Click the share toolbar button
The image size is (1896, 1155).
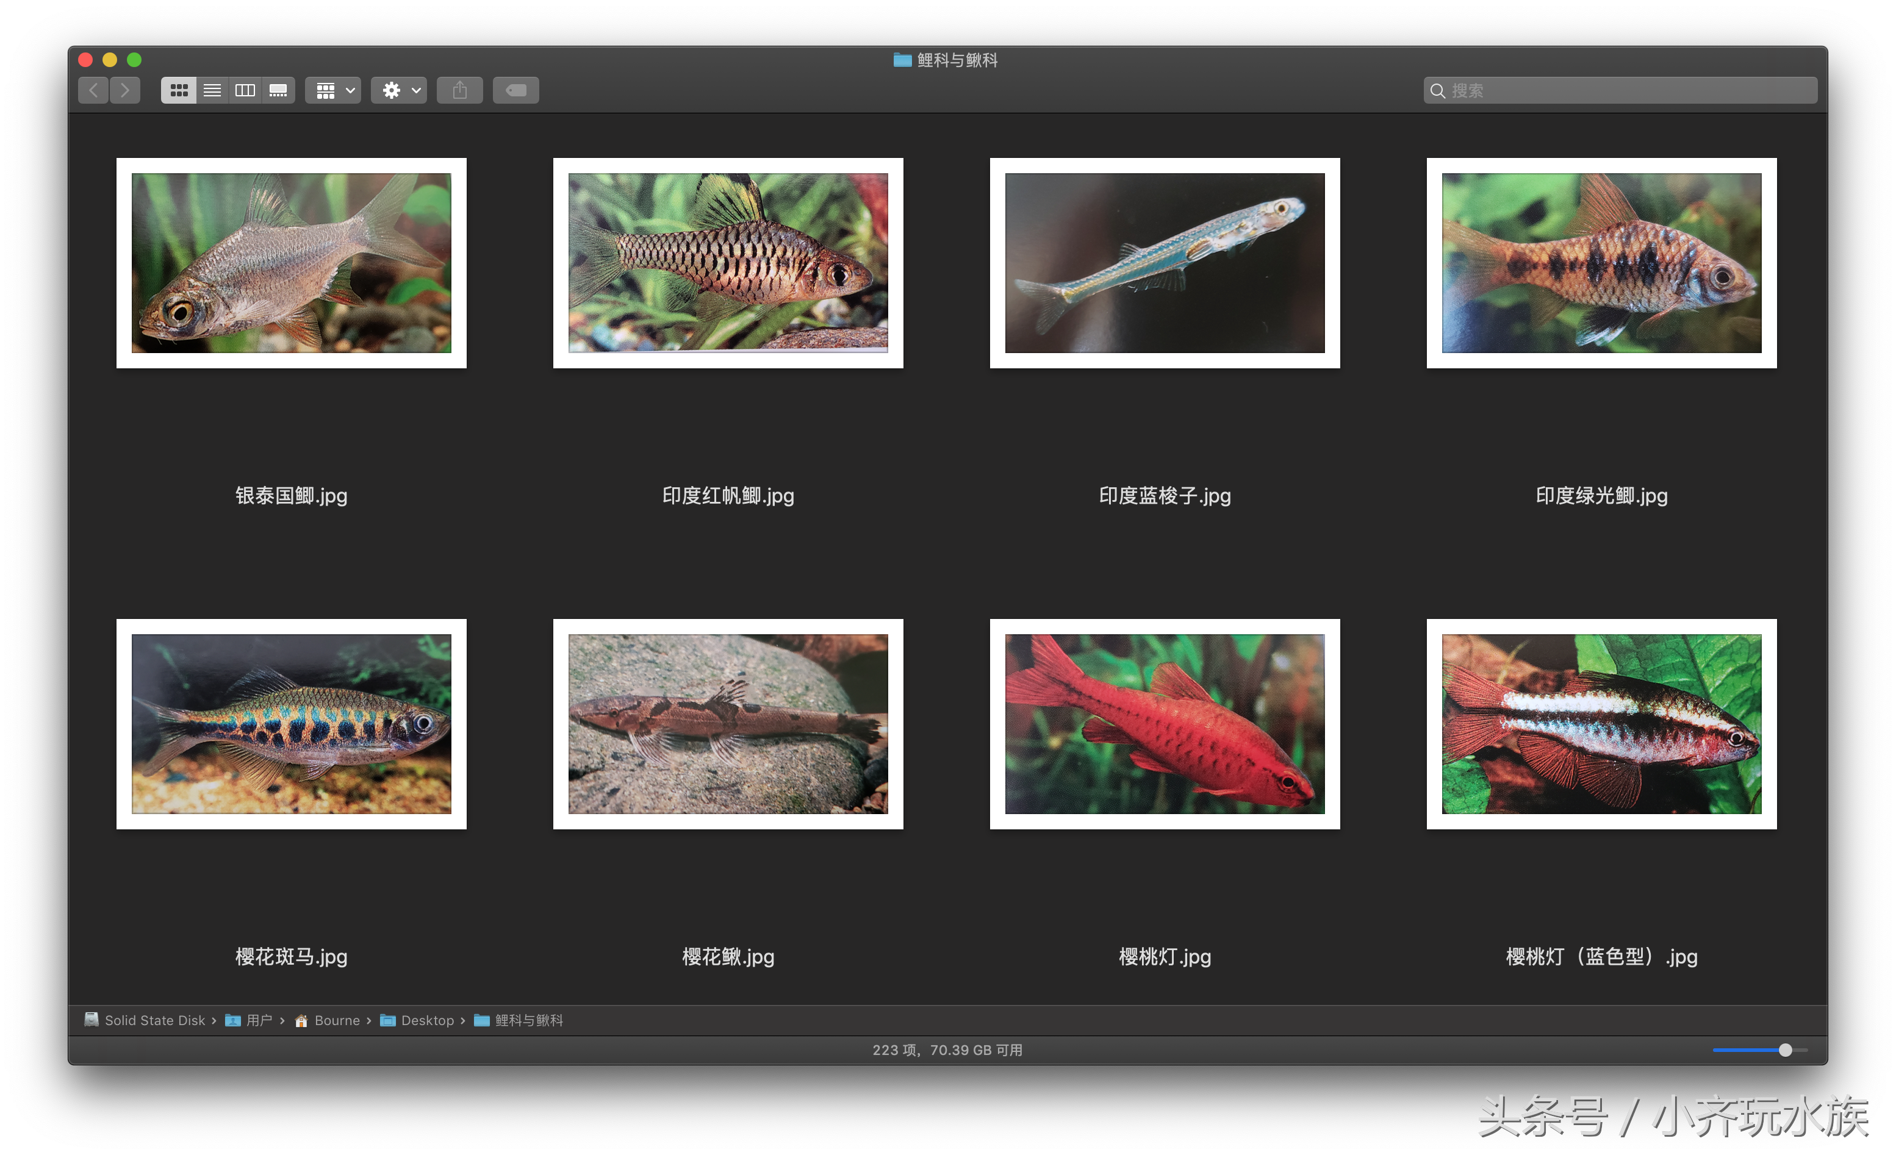pyautogui.click(x=460, y=91)
